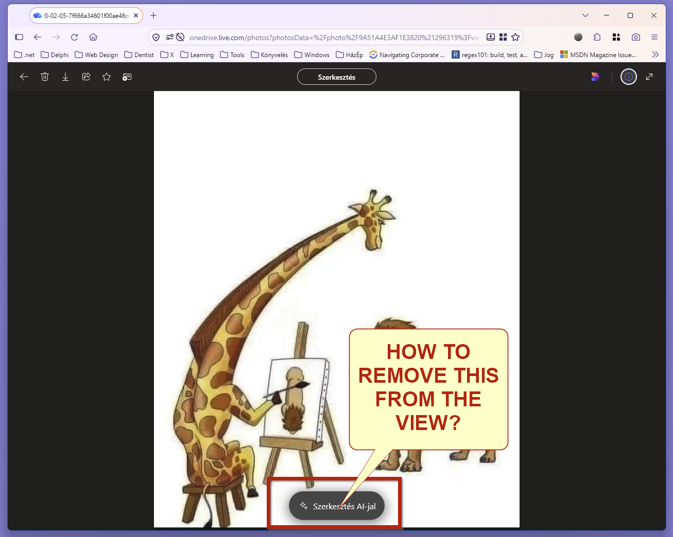Open tracking protection shield icon
The width and height of the screenshot is (673, 537).
point(156,37)
